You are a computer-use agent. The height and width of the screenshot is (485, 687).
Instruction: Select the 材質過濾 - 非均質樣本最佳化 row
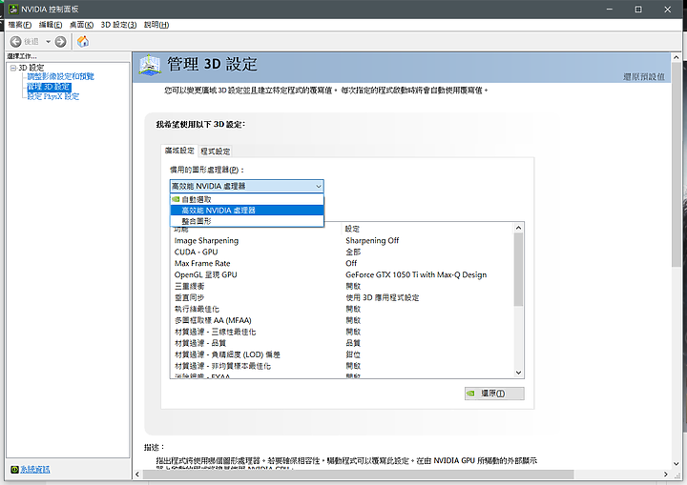[x=342, y=366]
